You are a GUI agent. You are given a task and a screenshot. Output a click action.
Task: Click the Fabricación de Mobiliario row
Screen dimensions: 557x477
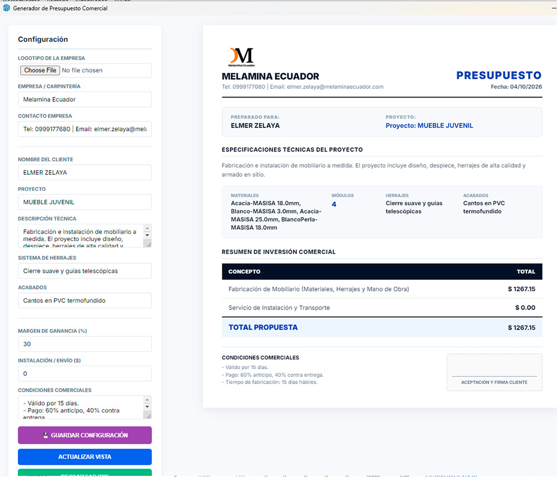click(382, 289)
